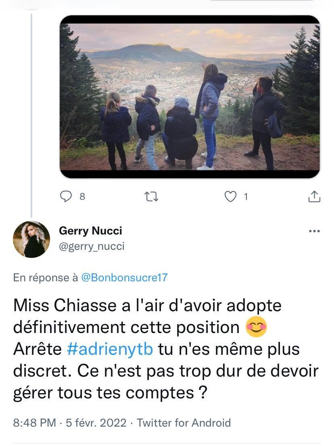Viewport: 334px width, 446px height.
Task: Open the @Bonbonsucre17 mention link
Action: pos(125,278)
